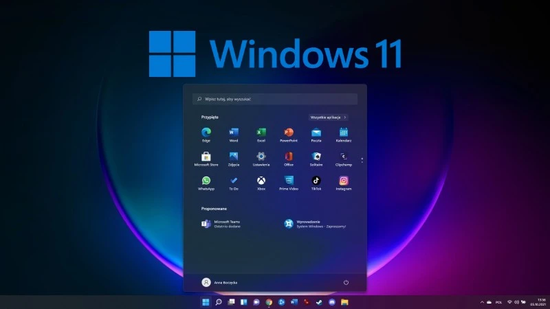Viewport: 550px width, 309px height.
Task: Open Word from the taskbar
Action: click(294, 302)
